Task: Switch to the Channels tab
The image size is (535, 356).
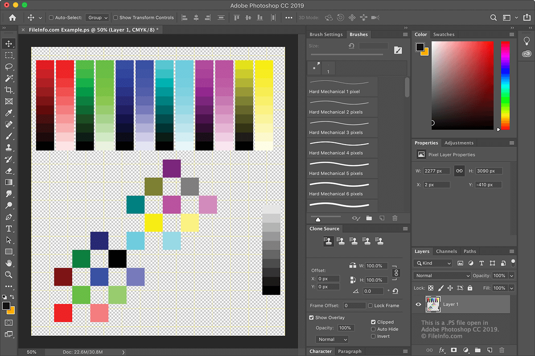Action: click(x=446, y=251)
